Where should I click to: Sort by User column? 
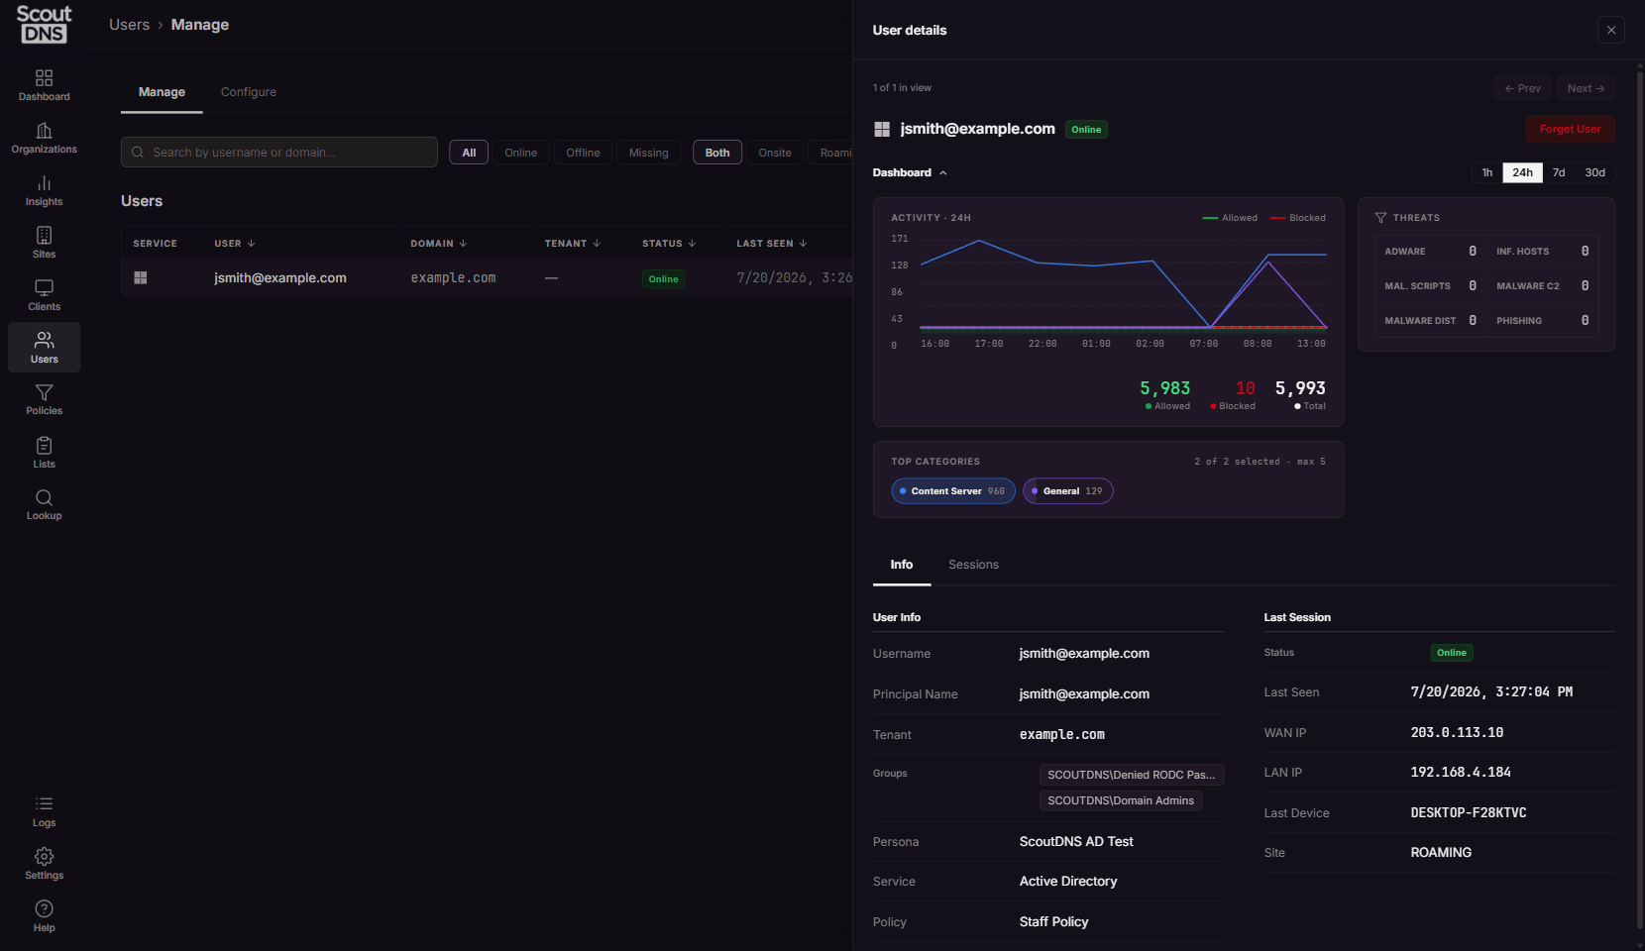[235, 244]
